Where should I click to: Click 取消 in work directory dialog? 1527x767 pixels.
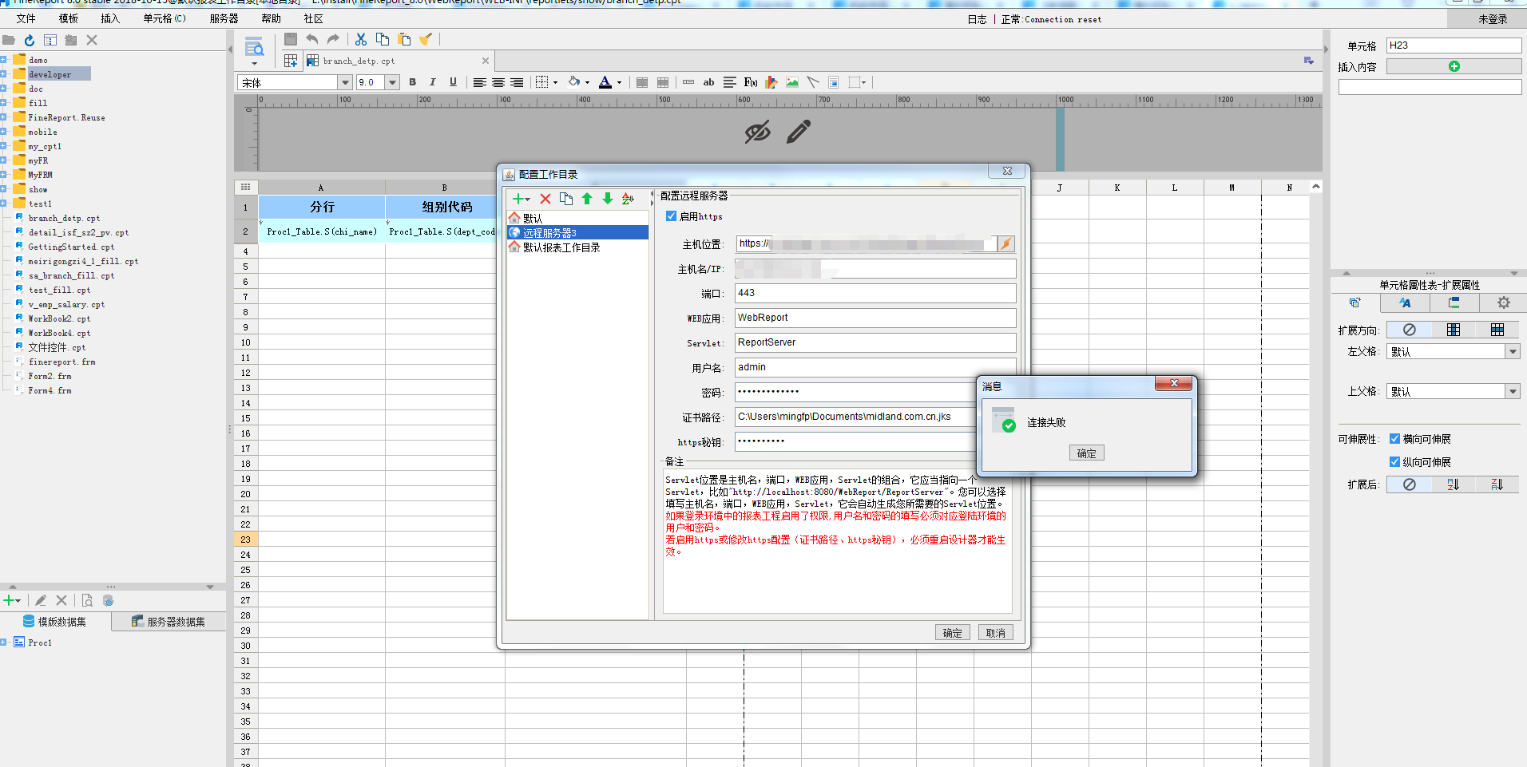tap(995, 633)
